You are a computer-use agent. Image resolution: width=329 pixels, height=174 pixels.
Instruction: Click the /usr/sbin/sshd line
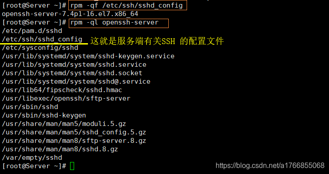pyautogui.click(x=30, y=107)
